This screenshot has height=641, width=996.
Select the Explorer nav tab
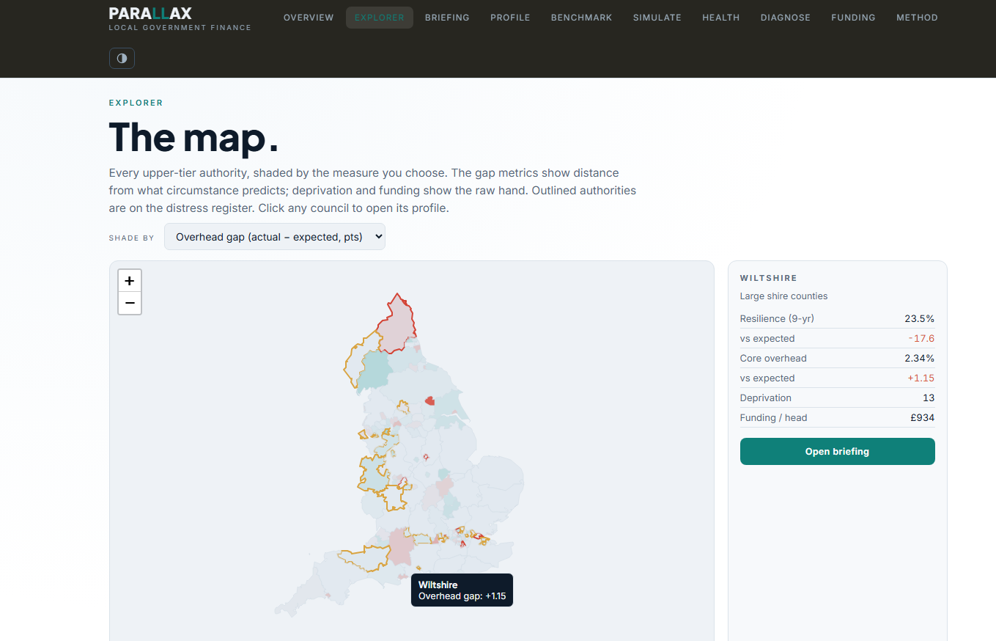pyautogui.click(x=380, y=18)
